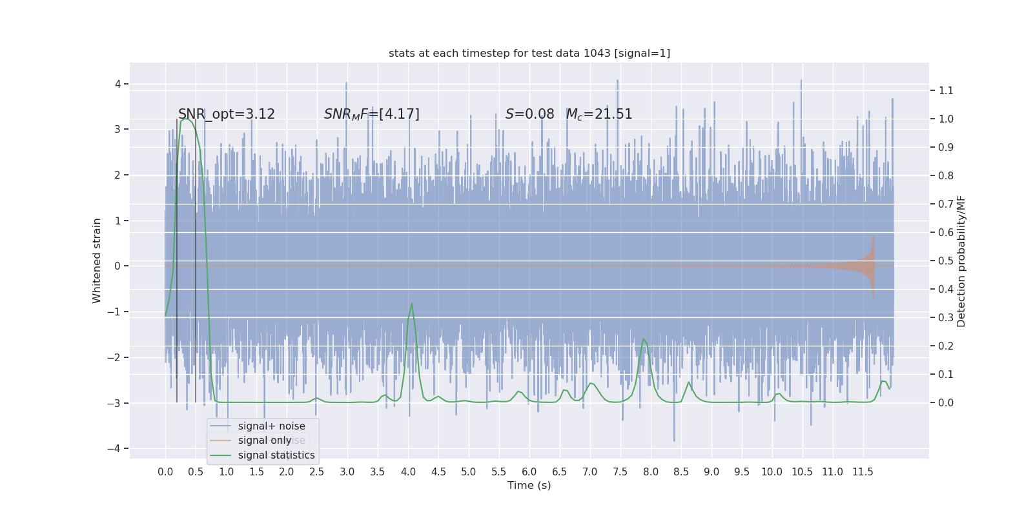Click the x-axis tick label 6.0

tap(529, 472)
